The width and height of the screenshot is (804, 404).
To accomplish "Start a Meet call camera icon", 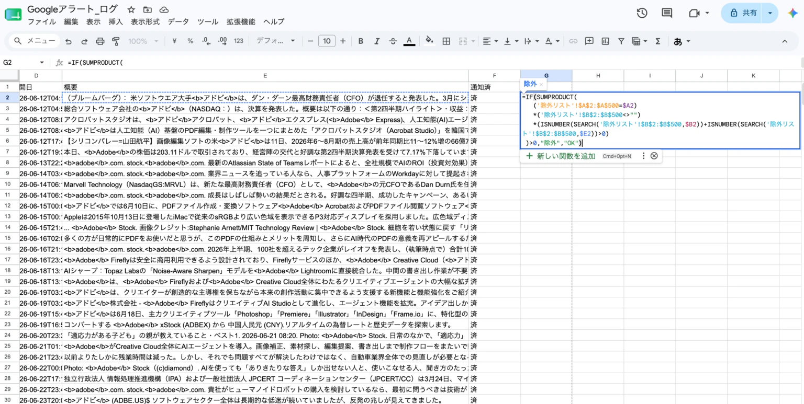I will [694, 13].
